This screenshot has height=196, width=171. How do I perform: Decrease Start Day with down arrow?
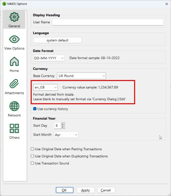click(x=63, y=127)
